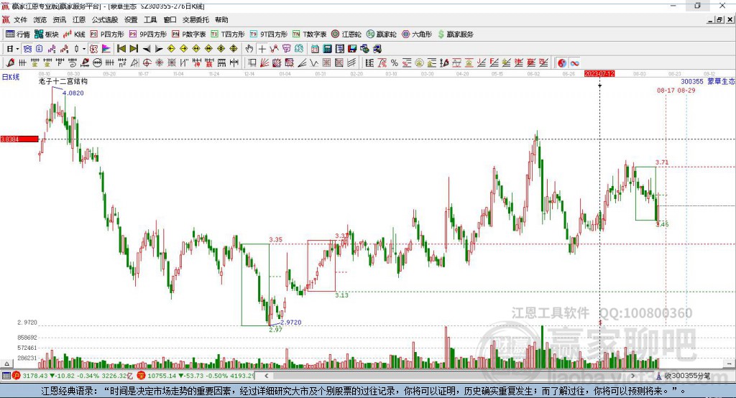Screen dimensions: 736x398
Task: Toggle the K线 candlestick chart mode
Action: click(x=75, y=34)
